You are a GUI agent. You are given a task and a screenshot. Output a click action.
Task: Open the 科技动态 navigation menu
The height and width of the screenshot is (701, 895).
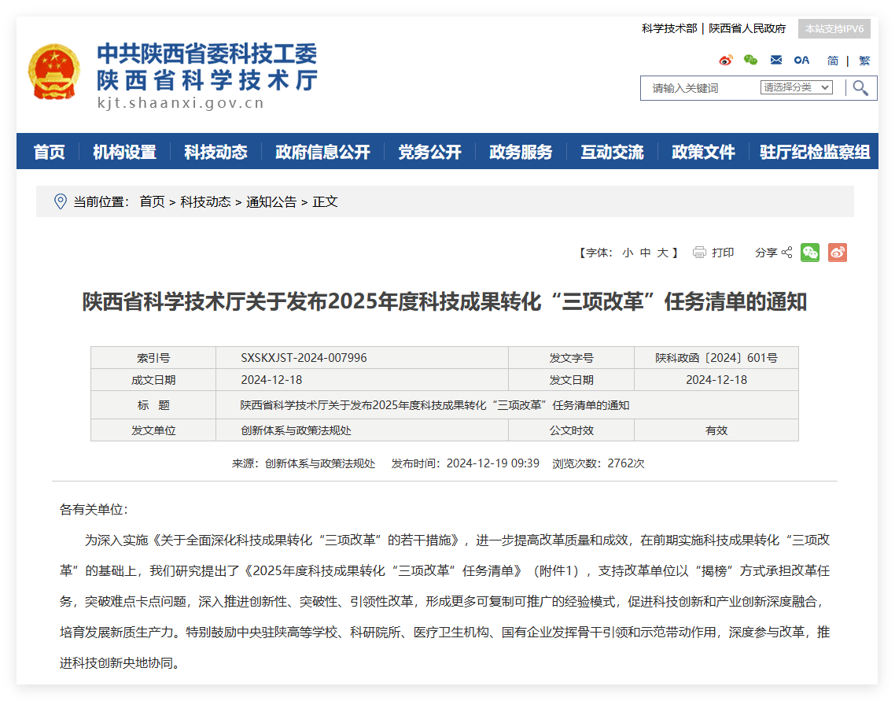tap(215, 152)
